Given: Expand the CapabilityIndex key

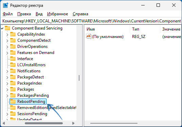Looking at the screenshot, I should click(x=7, y=35).
